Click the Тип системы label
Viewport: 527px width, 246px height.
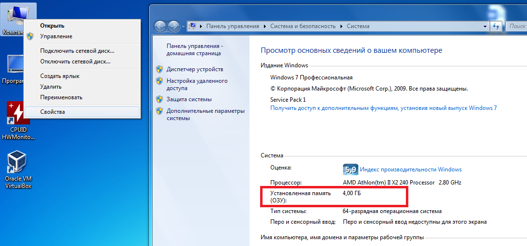[288, 212]
